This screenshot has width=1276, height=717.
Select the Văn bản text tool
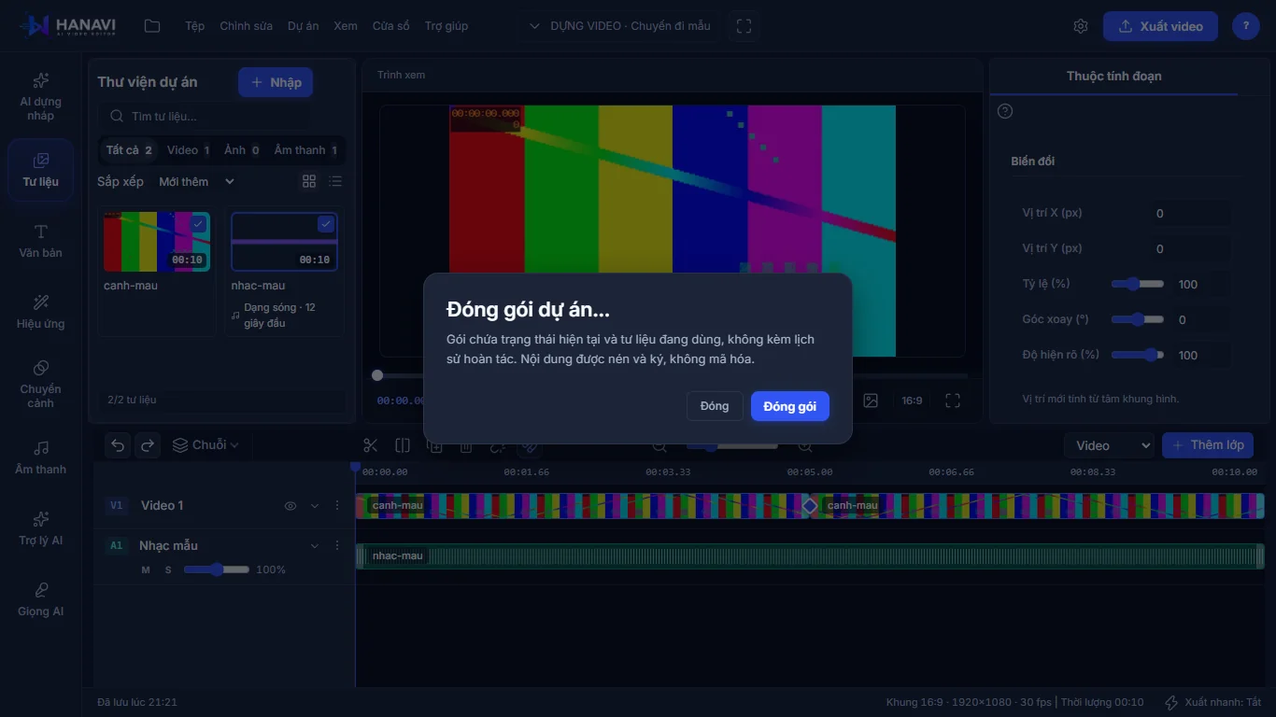pyautogui.click(x=40, y=241)
